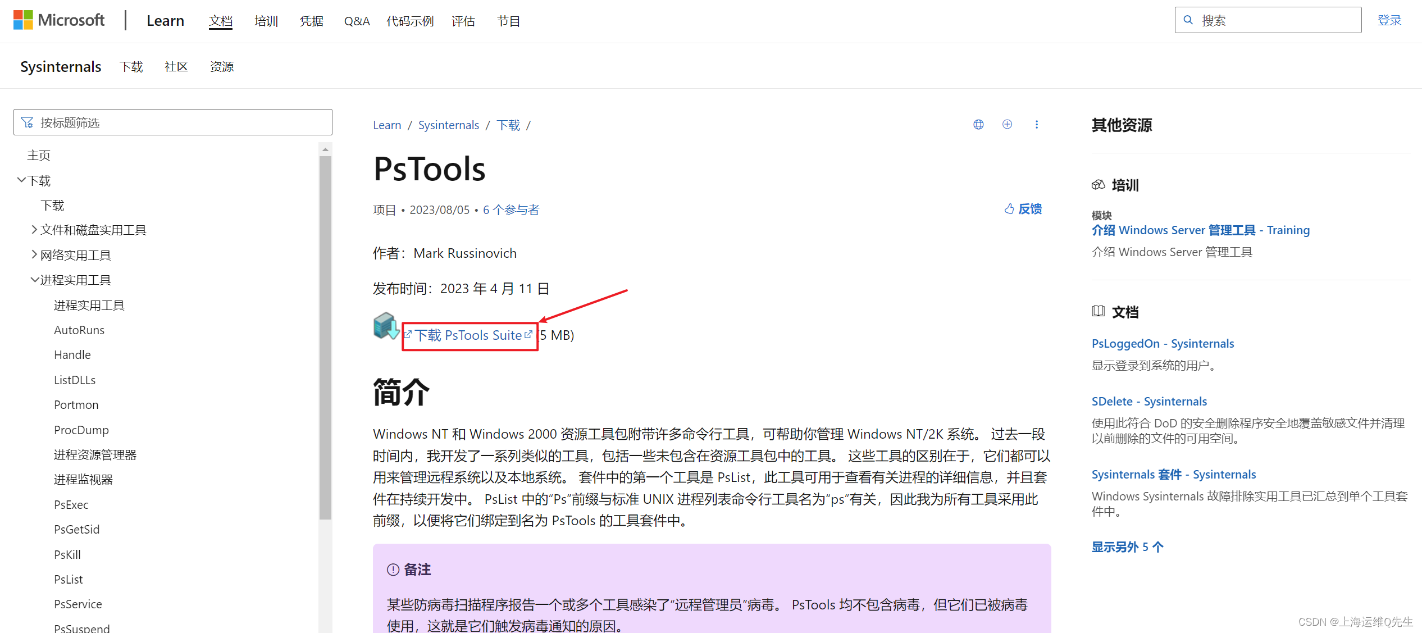
Task: Click the filter funnel icon
Action: pyautogui.click(x=27, y=122)
